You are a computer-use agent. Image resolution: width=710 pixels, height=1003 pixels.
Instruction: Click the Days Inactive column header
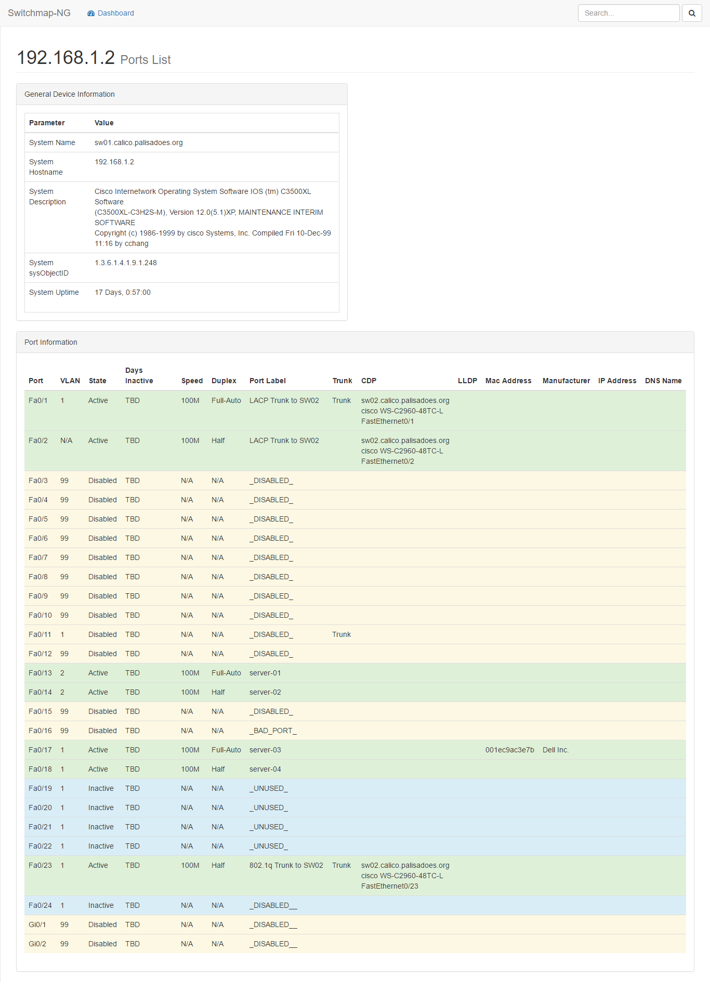[139, 375]
